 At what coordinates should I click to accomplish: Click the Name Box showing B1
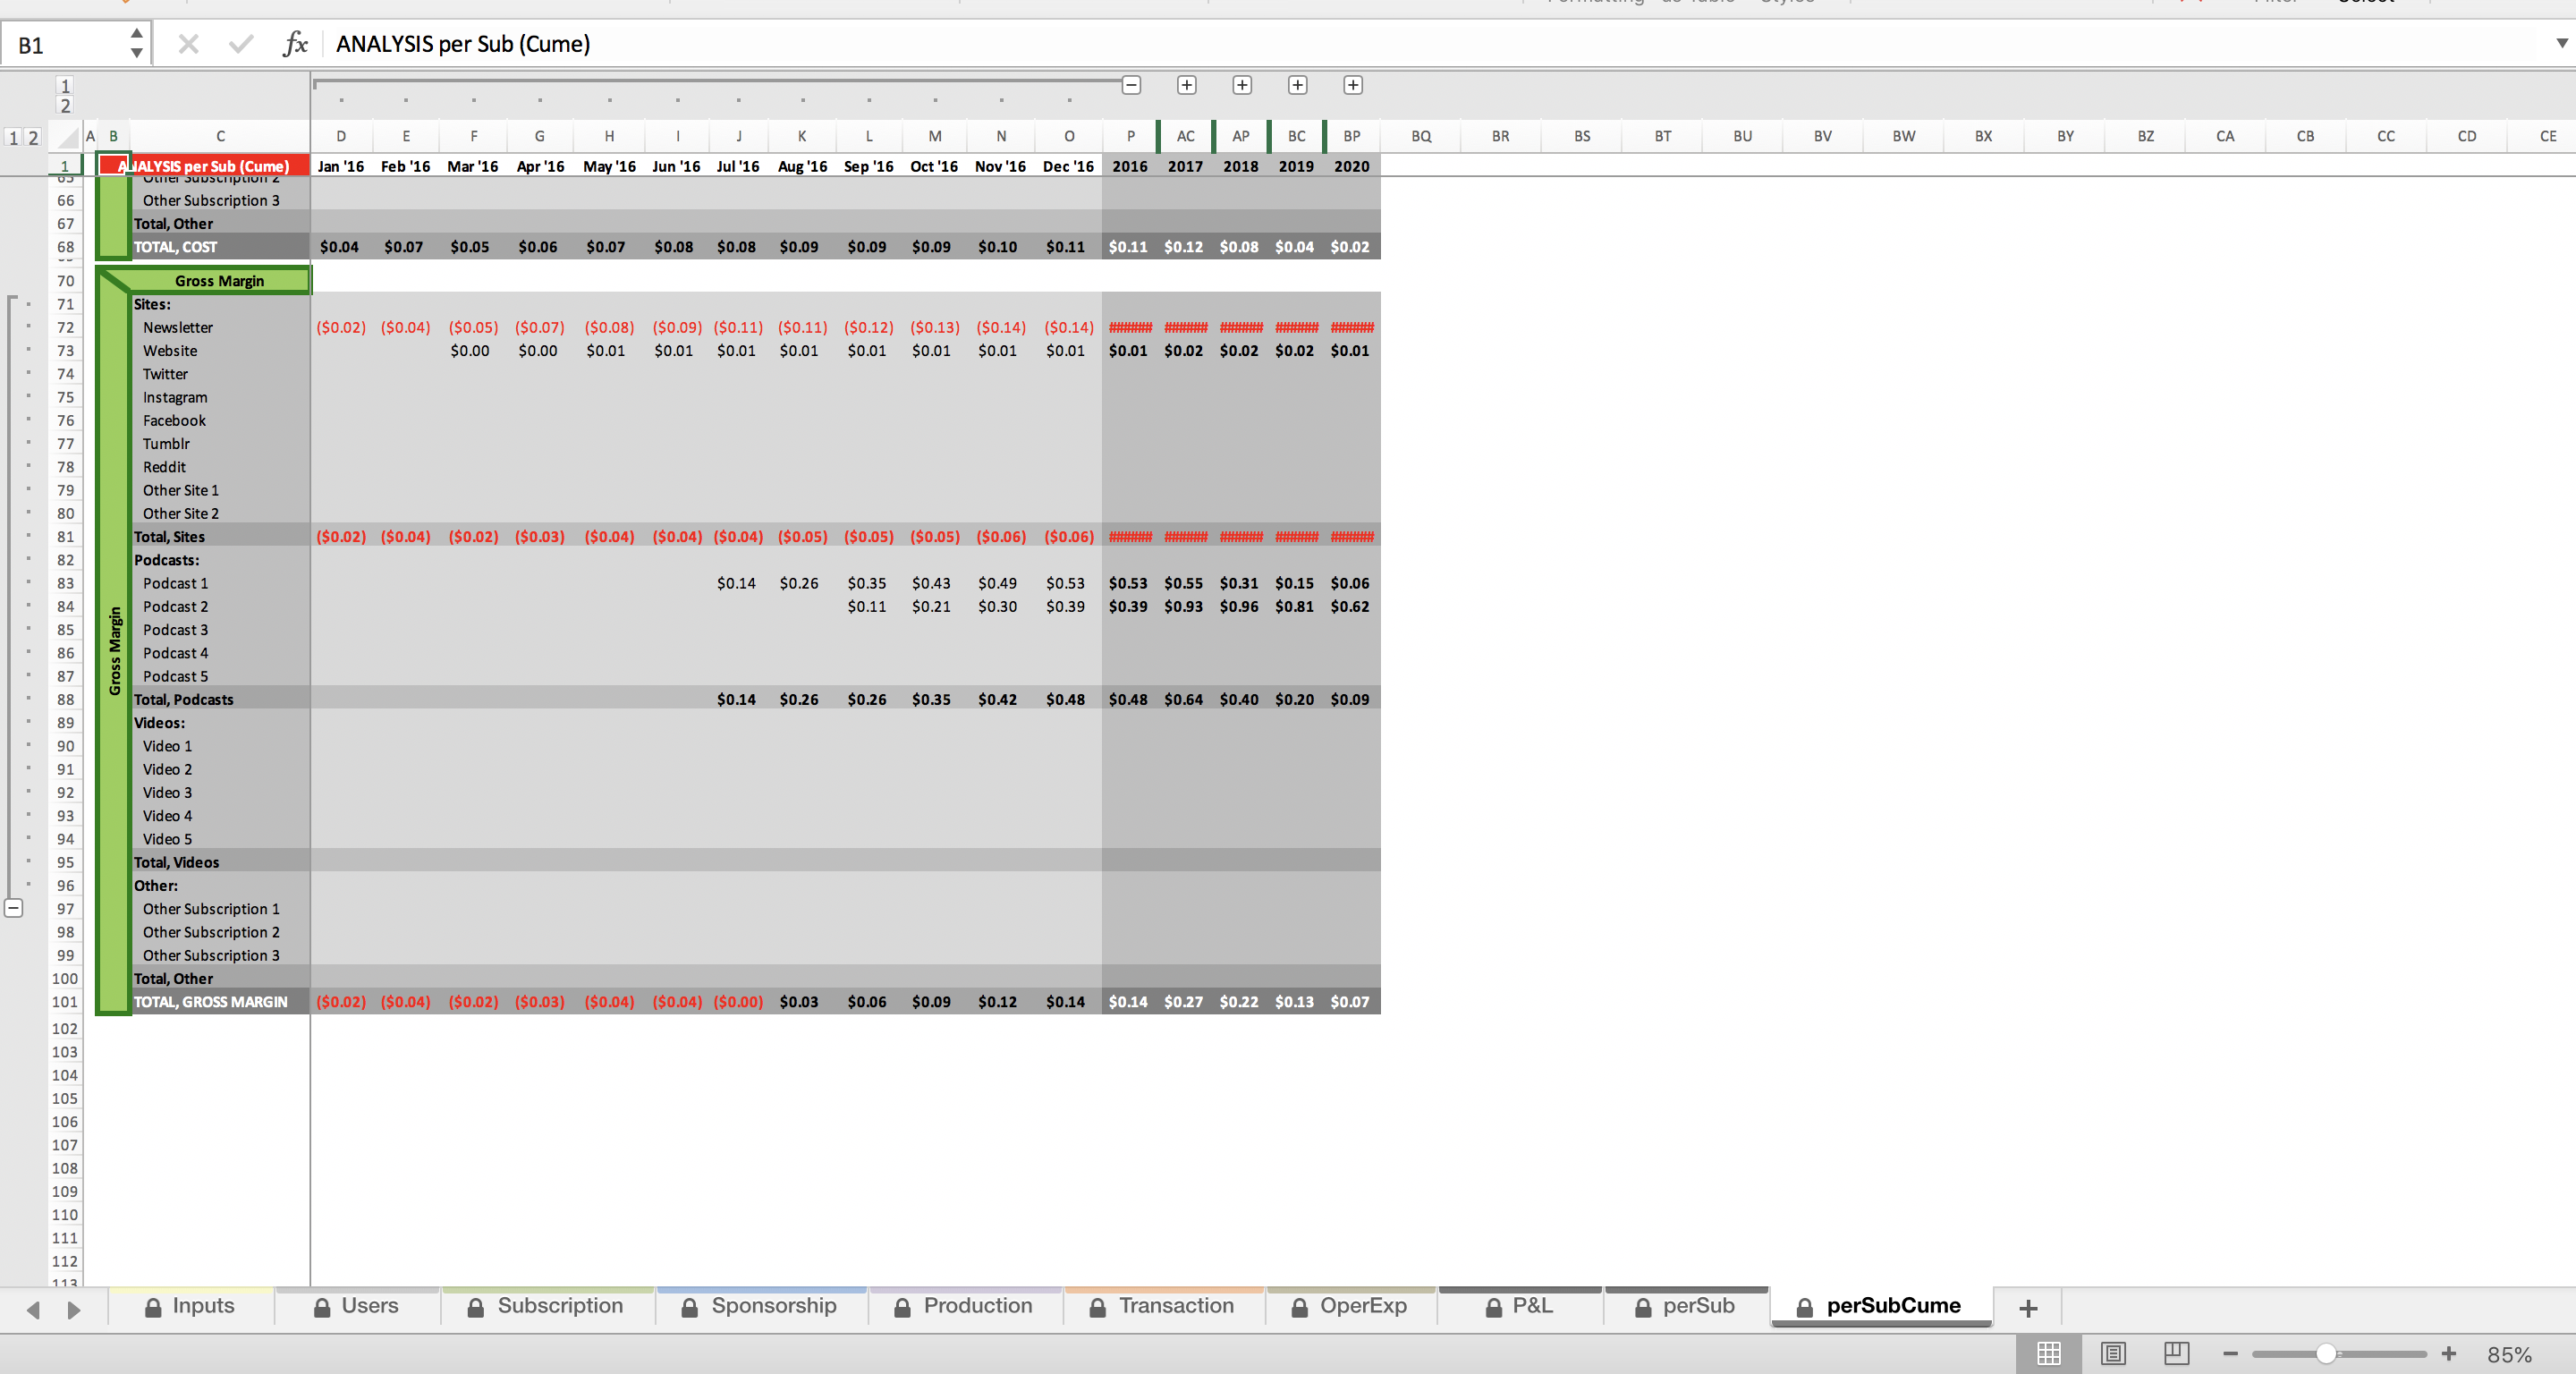(x=66, y=45)
